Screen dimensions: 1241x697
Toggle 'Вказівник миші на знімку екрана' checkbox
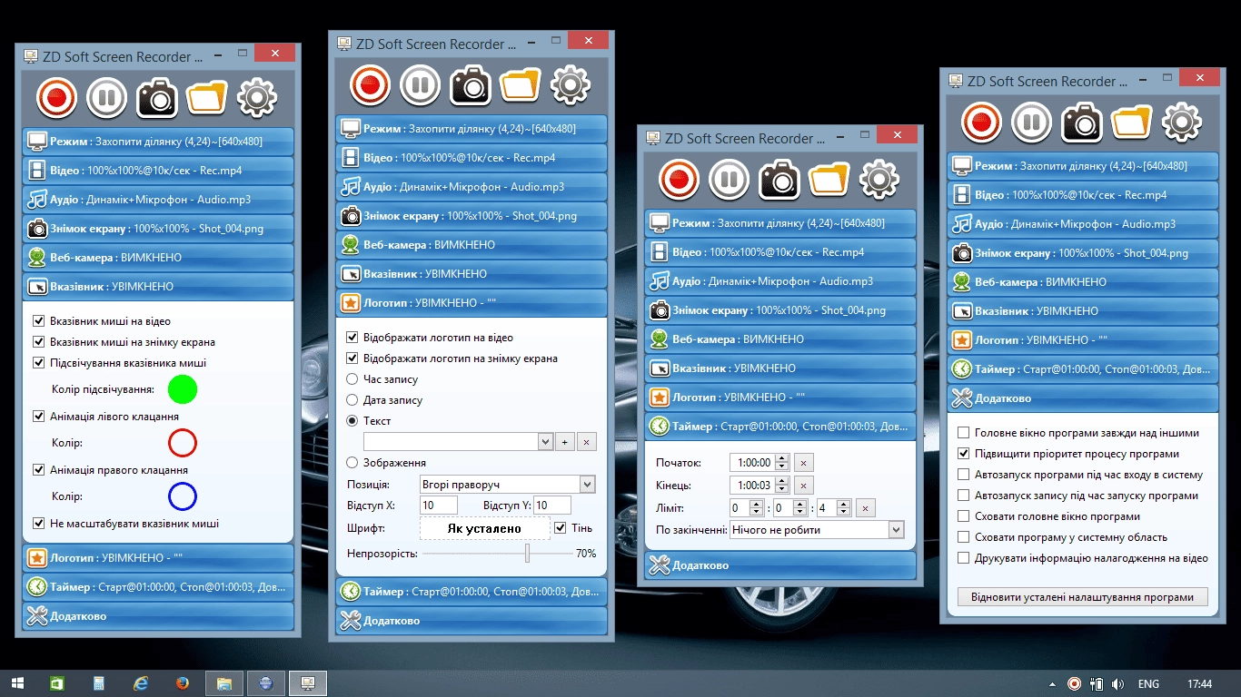pyautogui.click(x=38, y=342)
